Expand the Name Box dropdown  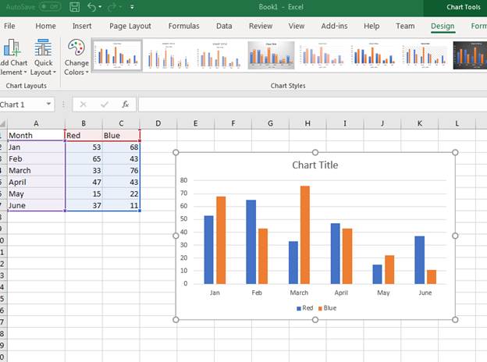click(x=49, y=105)
